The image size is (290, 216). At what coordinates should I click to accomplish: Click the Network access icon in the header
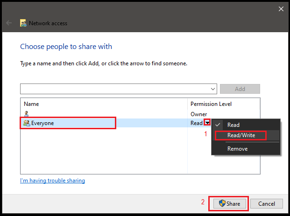point(23,22)
